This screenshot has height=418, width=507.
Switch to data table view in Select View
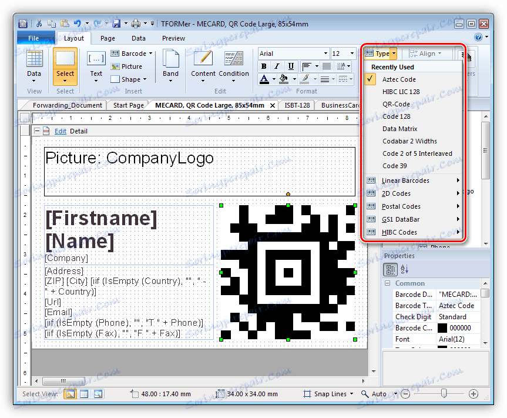tap(84, 394)
